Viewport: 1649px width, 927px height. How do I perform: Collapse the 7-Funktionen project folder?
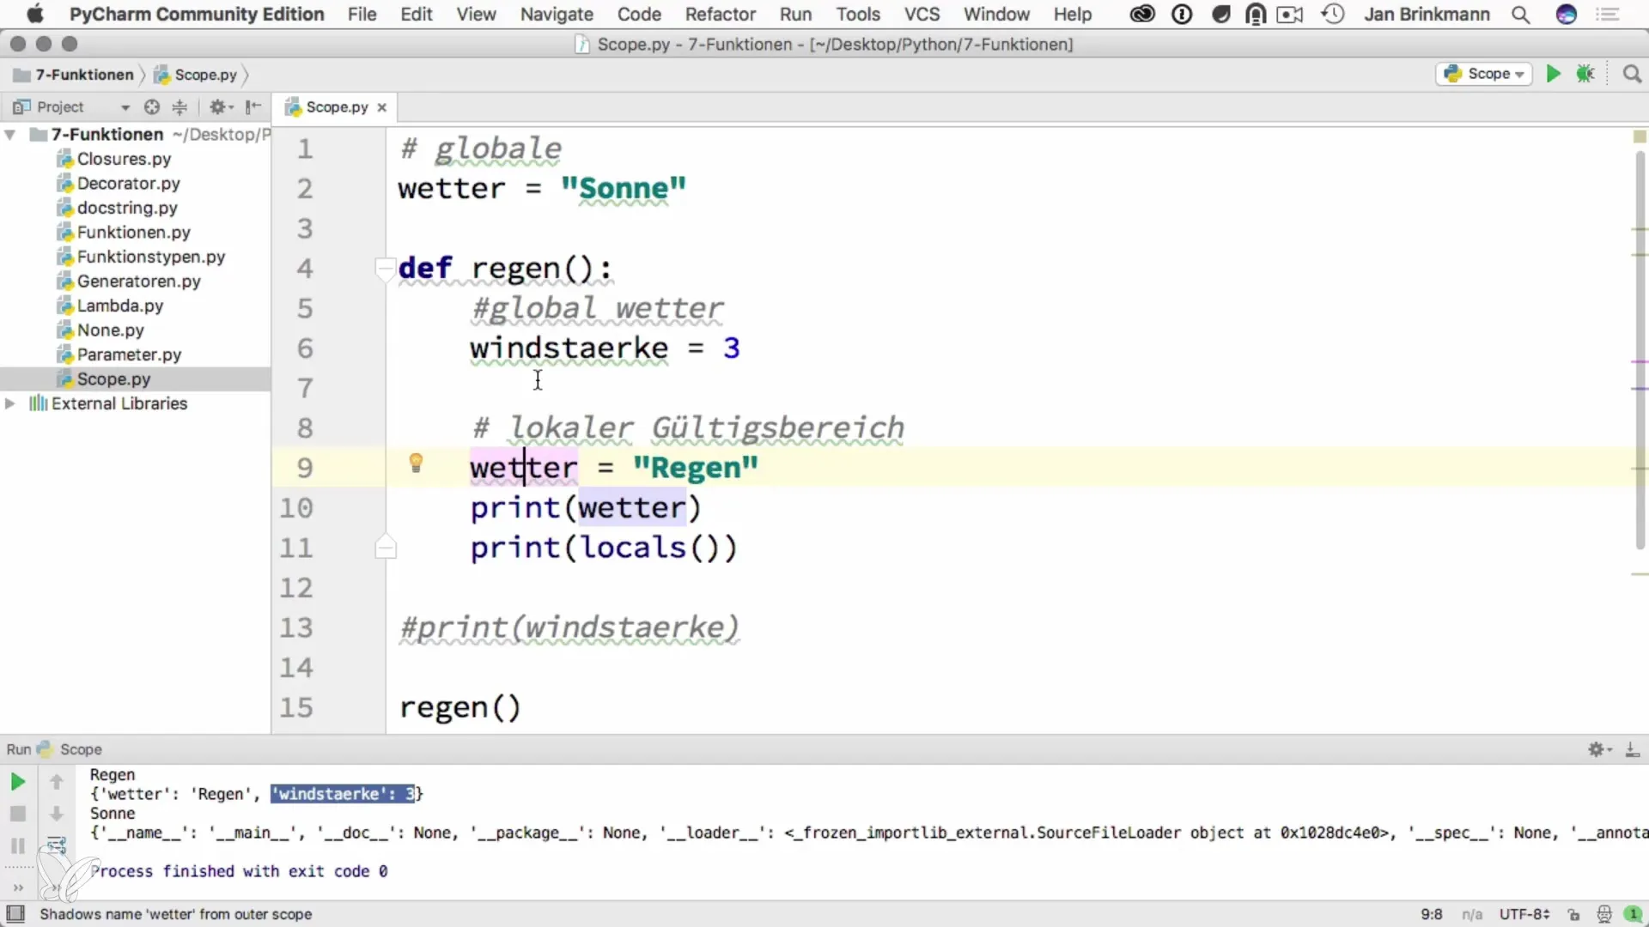(10, 135)
